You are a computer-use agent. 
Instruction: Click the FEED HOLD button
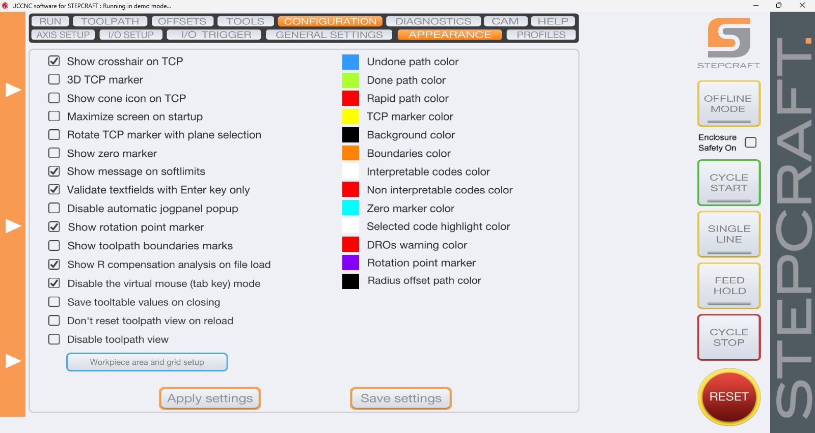coord(729,285)
